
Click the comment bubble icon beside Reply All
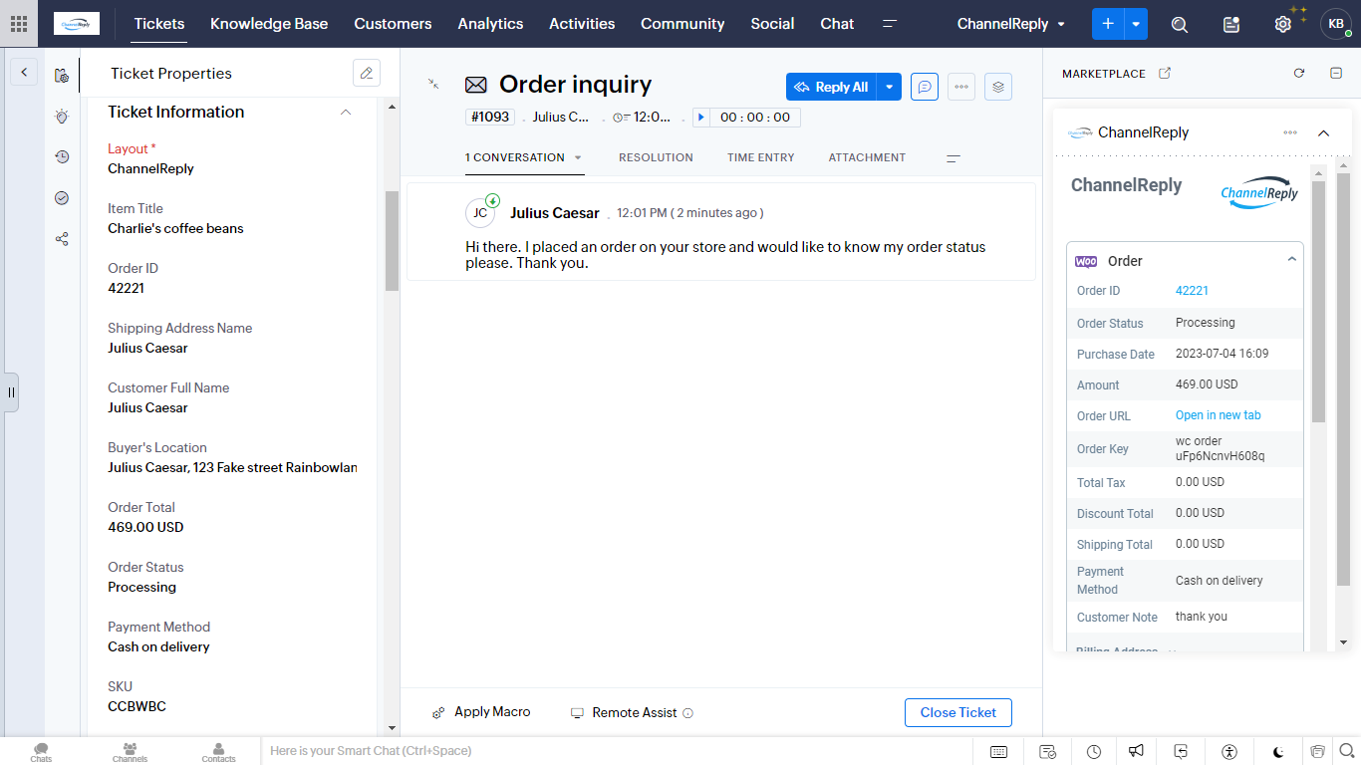[x=925, y=87]
